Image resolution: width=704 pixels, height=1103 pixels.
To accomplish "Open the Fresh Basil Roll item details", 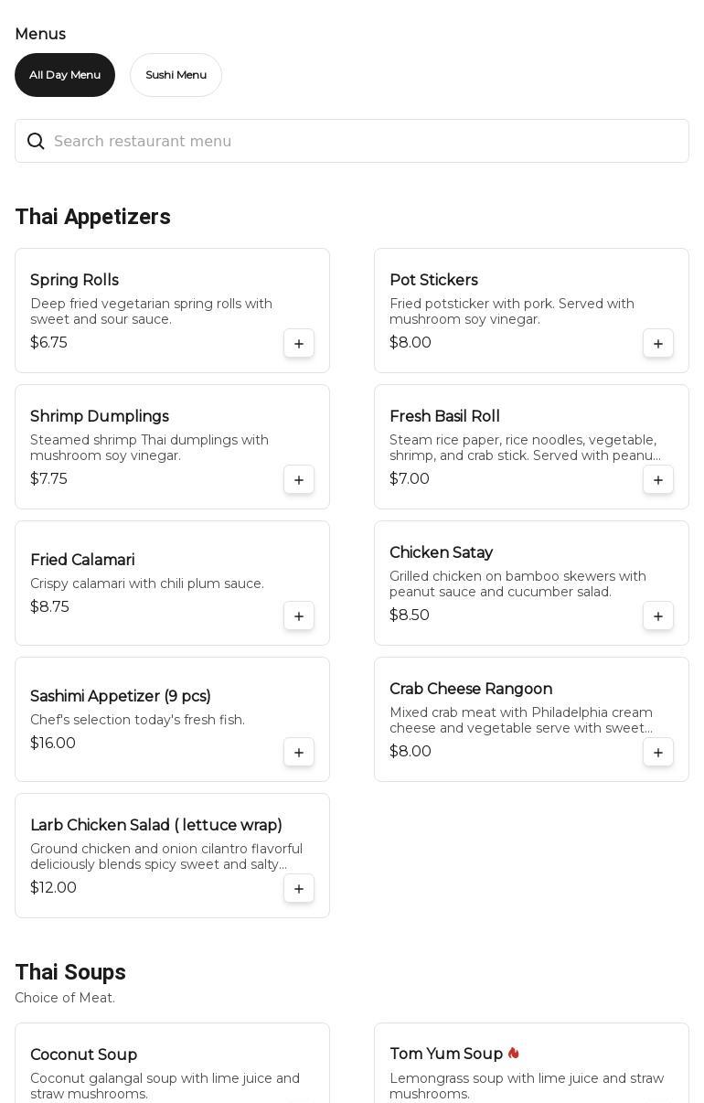I will pyautogui.click(x=531, y=447).
